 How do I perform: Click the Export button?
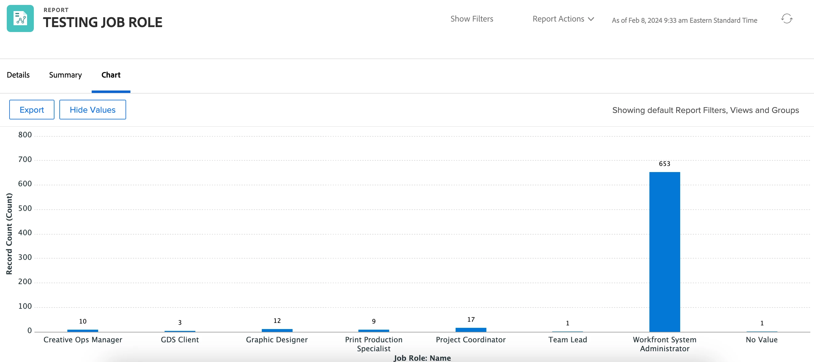[32, 110]
